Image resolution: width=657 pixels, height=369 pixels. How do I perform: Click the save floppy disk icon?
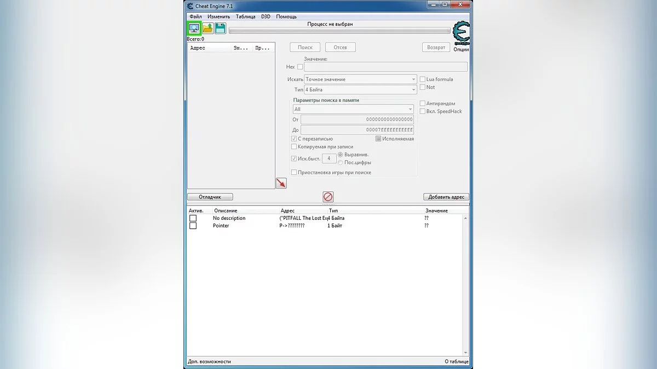pos(221,28)
